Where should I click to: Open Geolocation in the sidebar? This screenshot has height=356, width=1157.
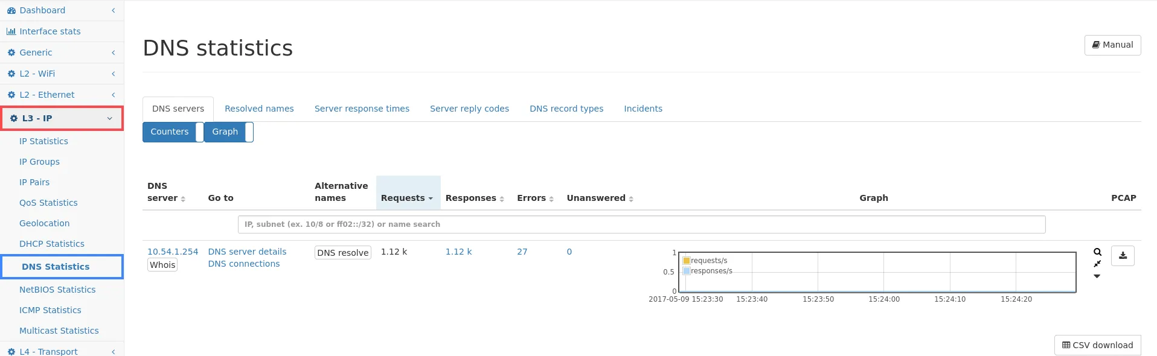point(44,223)
